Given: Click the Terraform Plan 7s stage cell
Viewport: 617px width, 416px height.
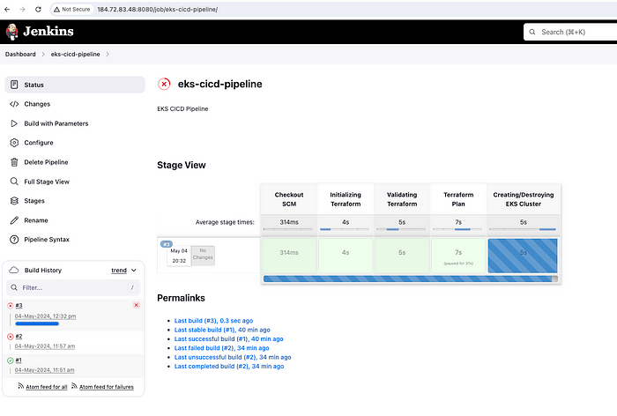Looking at the screenshot, I should 458,256.
